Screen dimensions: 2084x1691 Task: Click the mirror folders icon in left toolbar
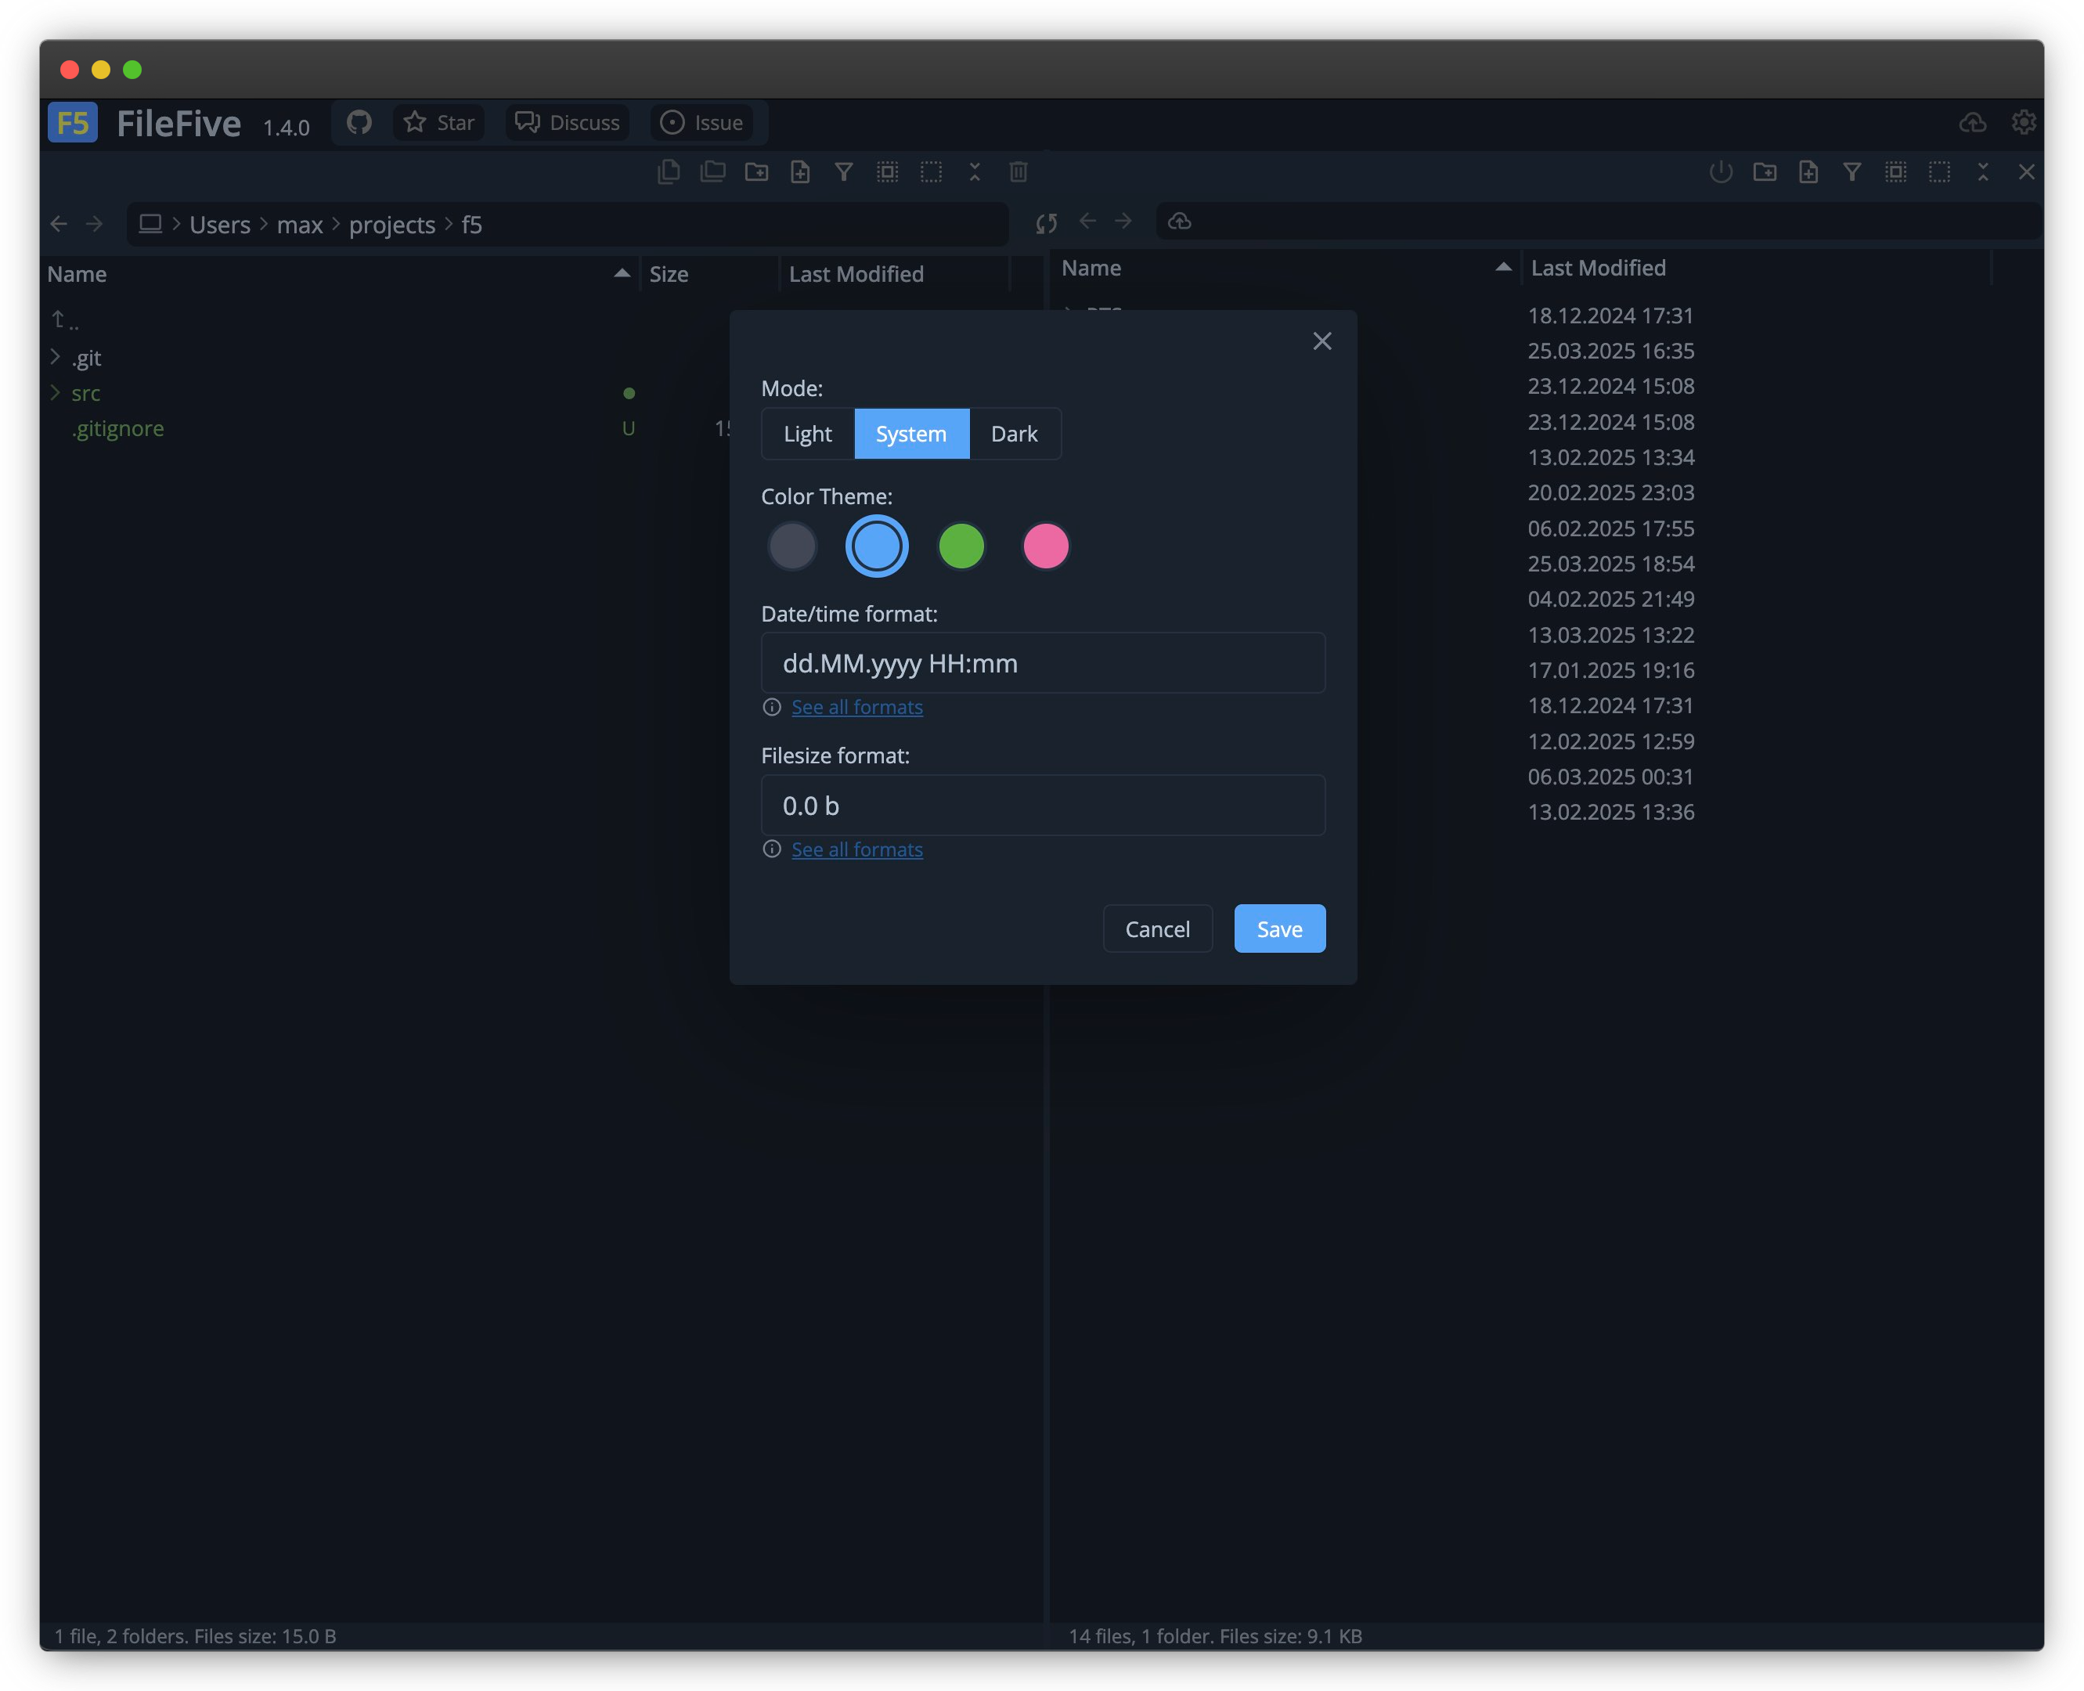coord(713,172)
